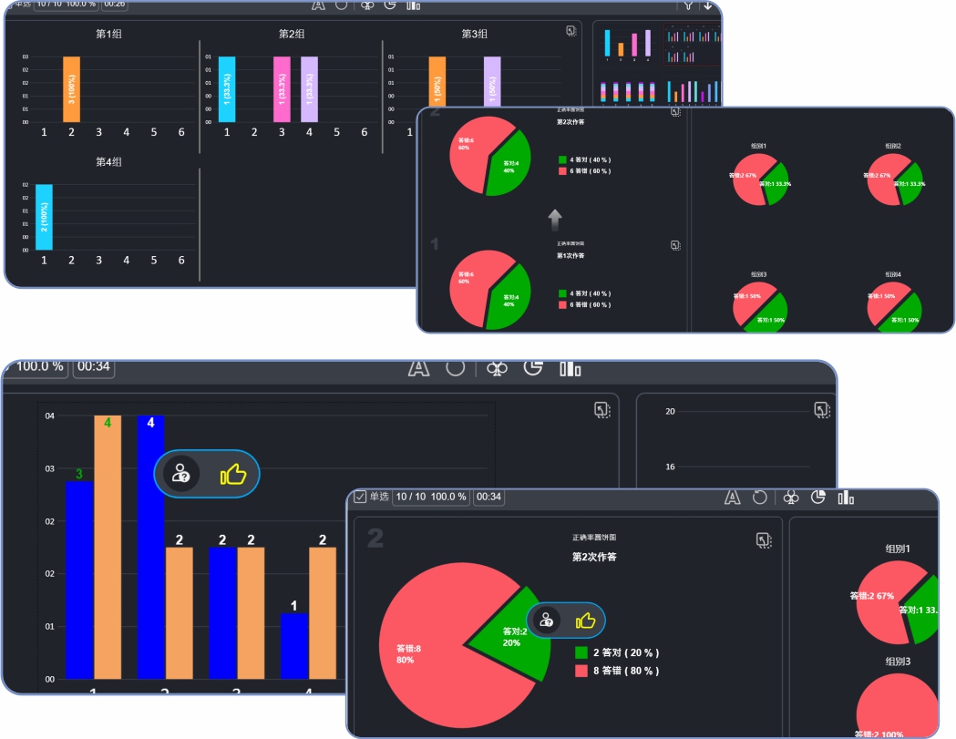The image size is (956, 739).
Task: Click the text 'A' icon above the blue-orange bar chart
Action: click(418, 367)
